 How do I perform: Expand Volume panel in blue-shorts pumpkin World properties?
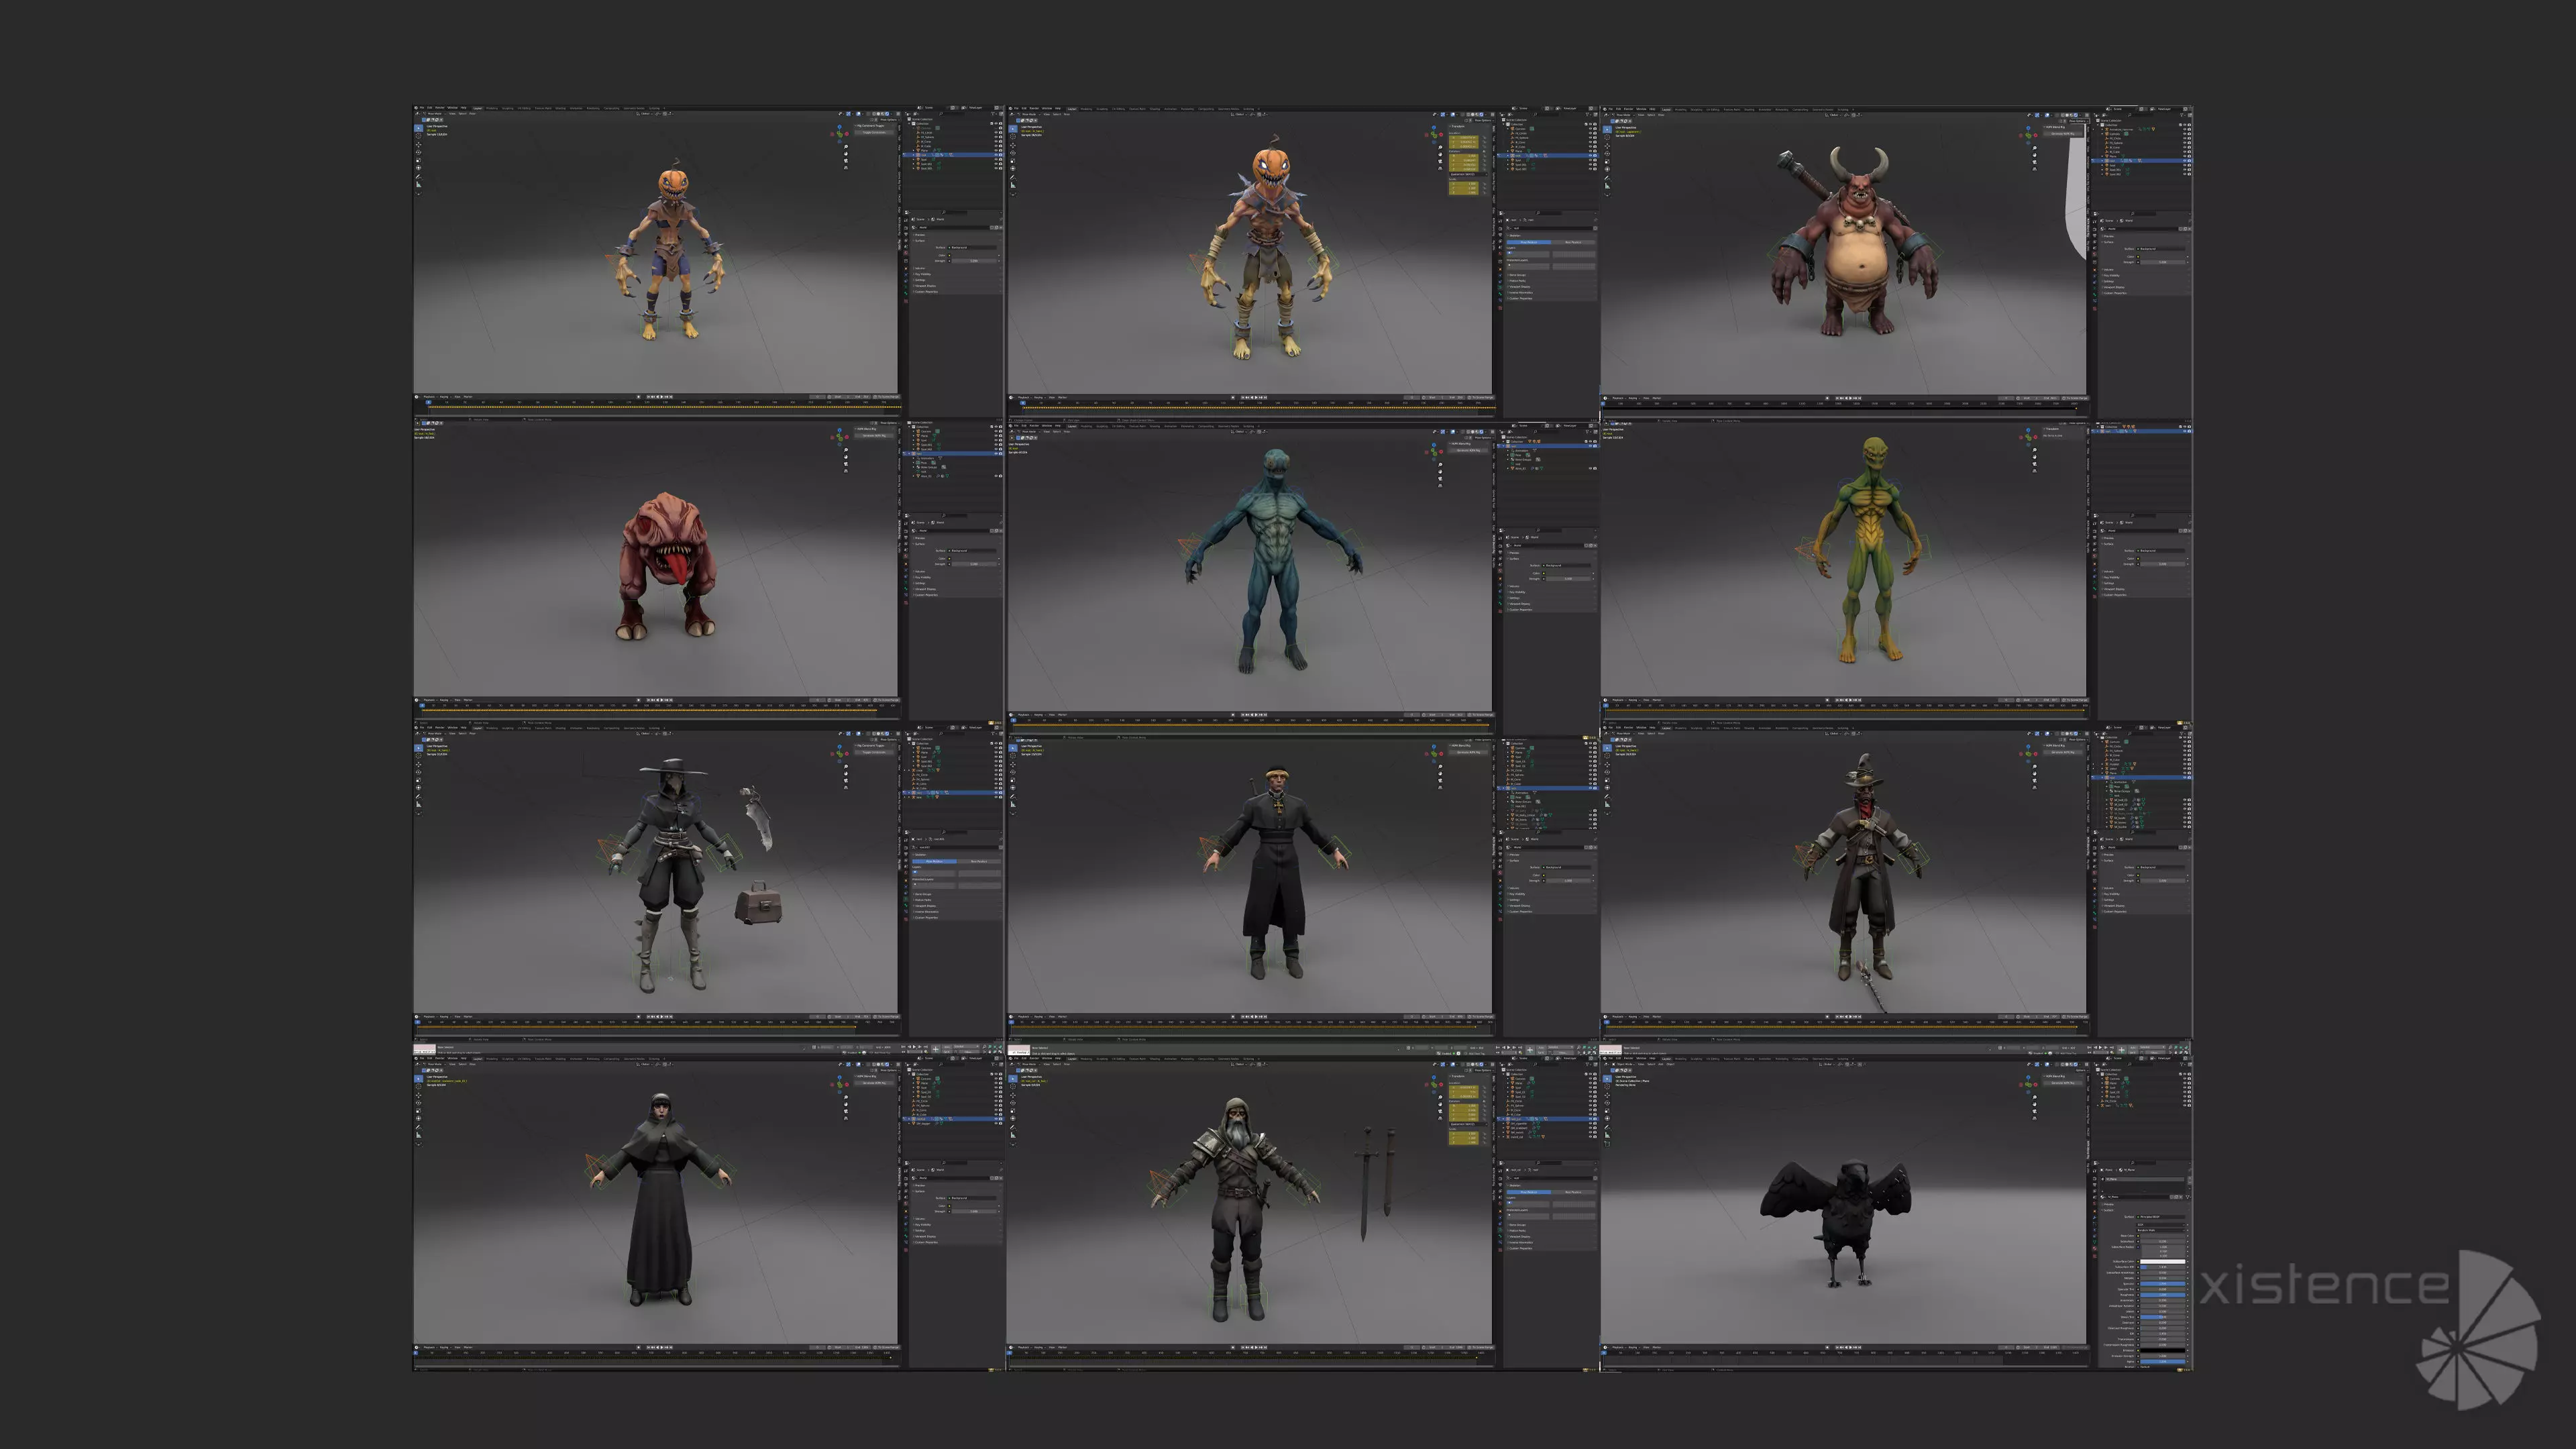point(920,268)
